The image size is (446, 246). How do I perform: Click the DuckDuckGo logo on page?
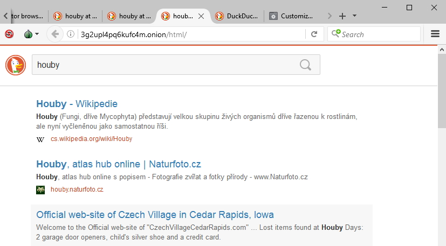pos(16,65)
